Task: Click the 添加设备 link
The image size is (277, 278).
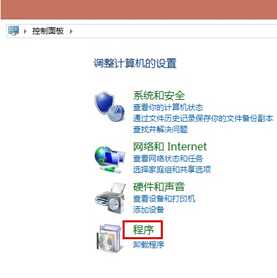Action: (149, 210)
